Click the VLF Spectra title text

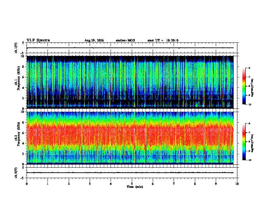pyautogui.click(x=38, y=40)
